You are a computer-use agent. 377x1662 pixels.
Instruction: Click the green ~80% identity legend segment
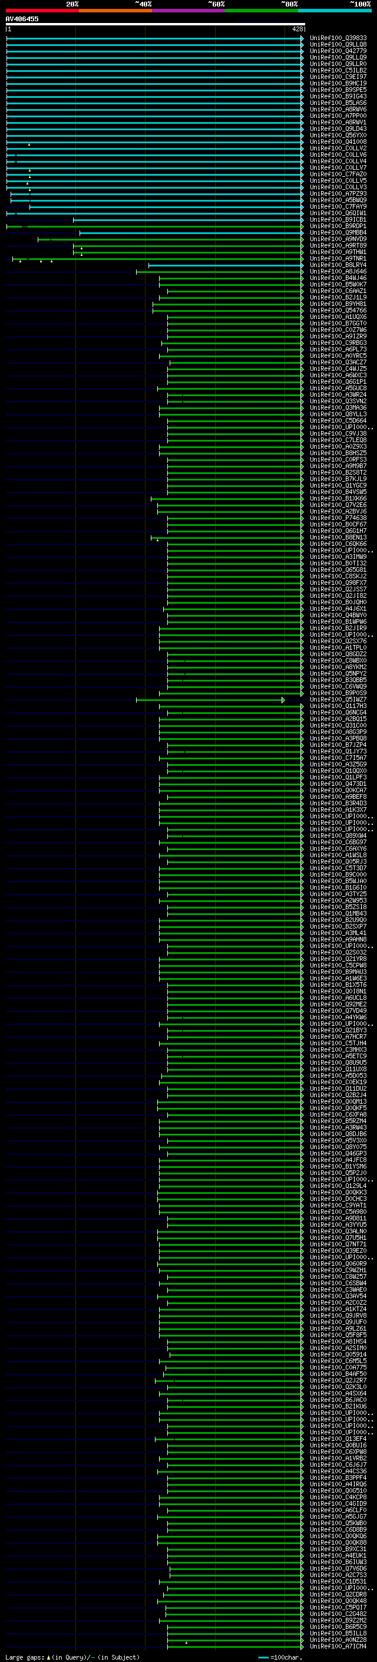[262, 11]
